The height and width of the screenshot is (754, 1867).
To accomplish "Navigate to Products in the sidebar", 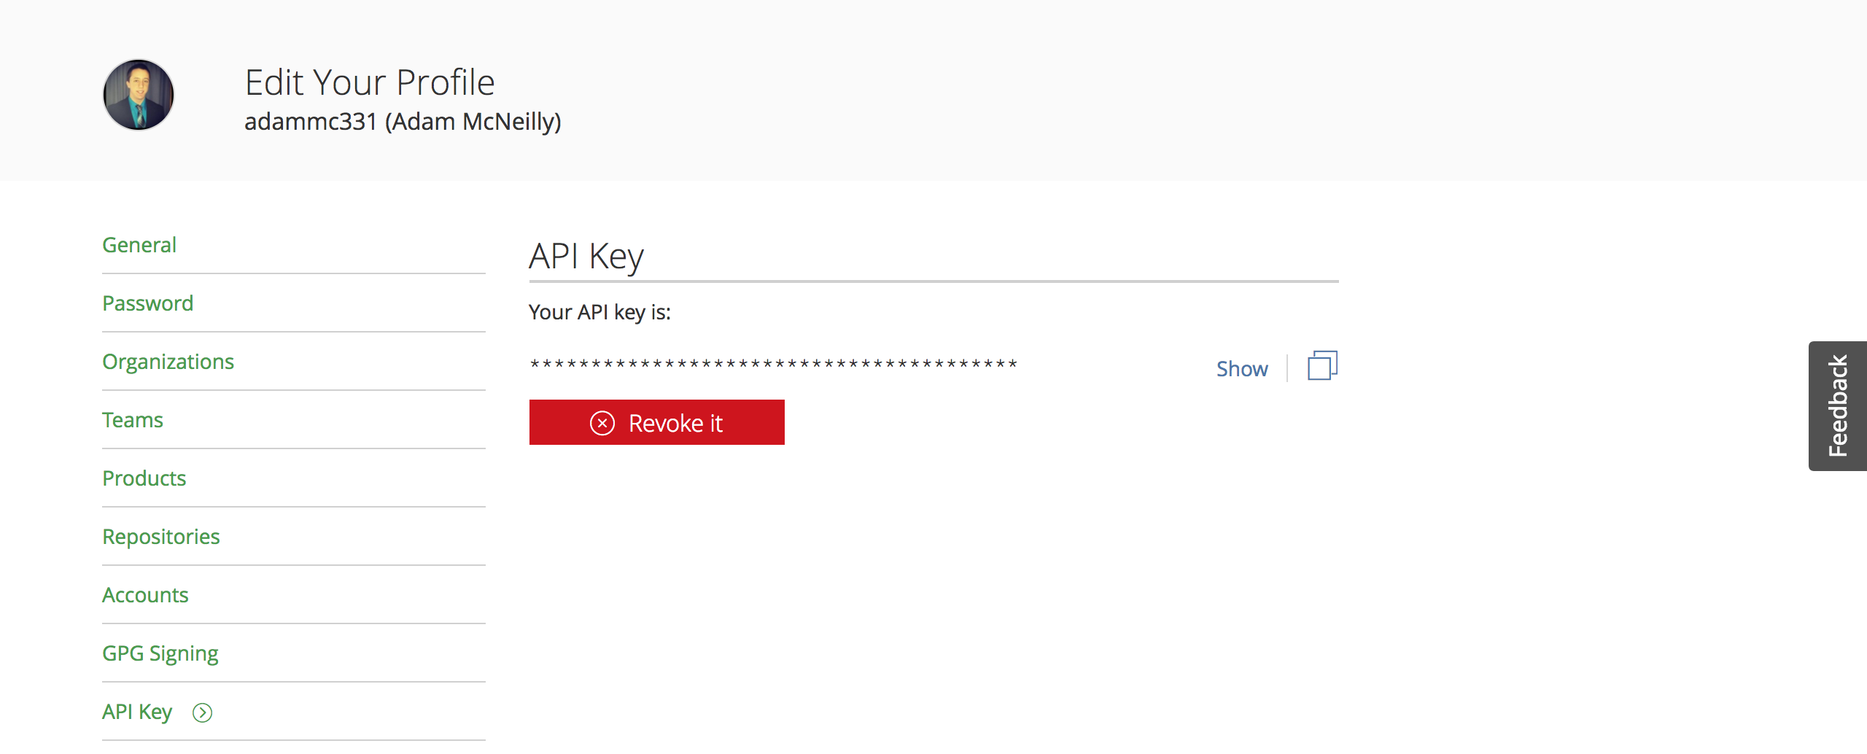I will coord(144,478).
